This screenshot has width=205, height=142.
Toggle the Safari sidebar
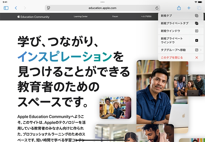coord(6,8)
